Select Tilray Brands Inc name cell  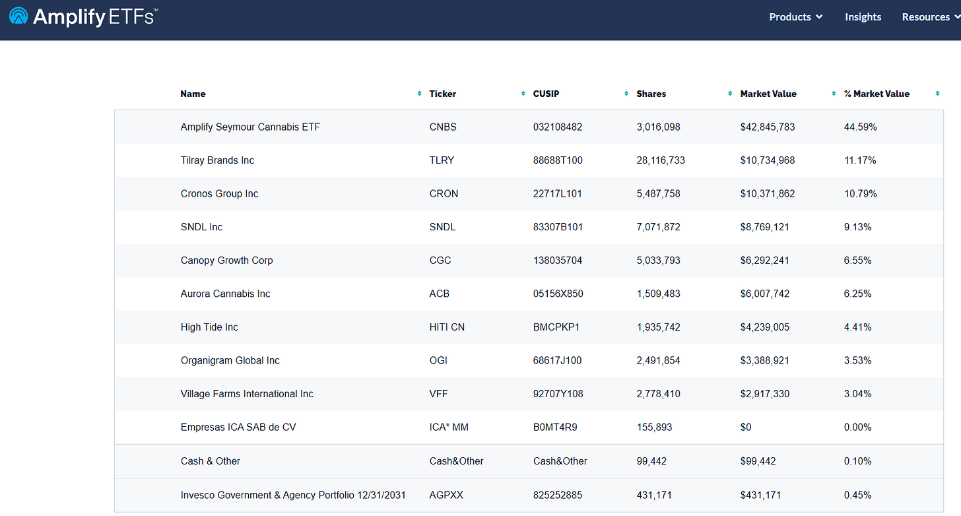pos(217,160)
